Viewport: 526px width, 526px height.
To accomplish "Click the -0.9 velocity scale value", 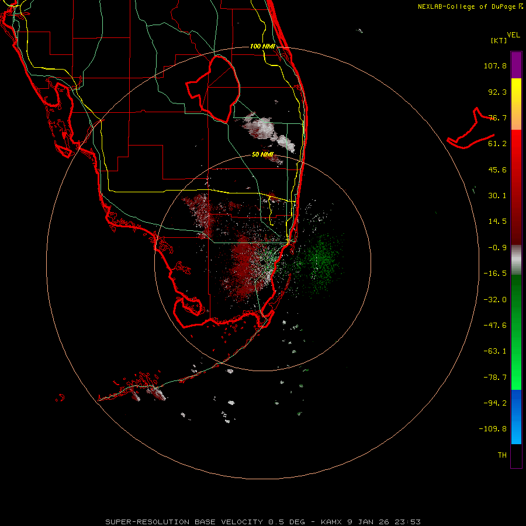I will pos(497,248).
